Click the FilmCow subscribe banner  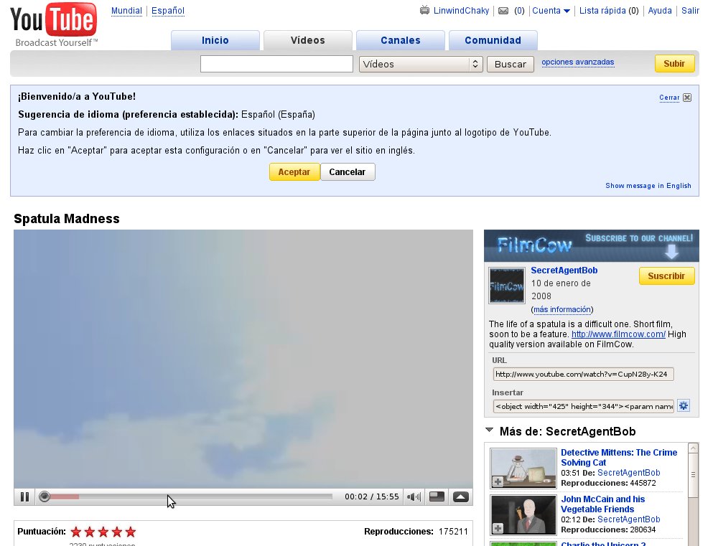pyautogui.click(x=591, y=245)
